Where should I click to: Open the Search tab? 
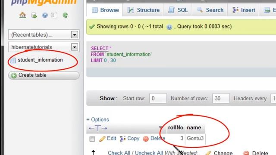point(210,10)
